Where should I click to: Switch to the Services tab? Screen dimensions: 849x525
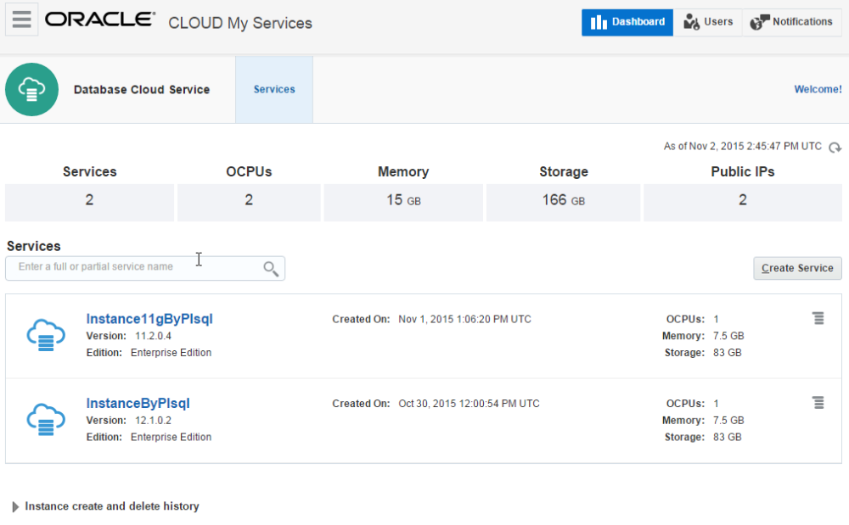coord(273,88)
